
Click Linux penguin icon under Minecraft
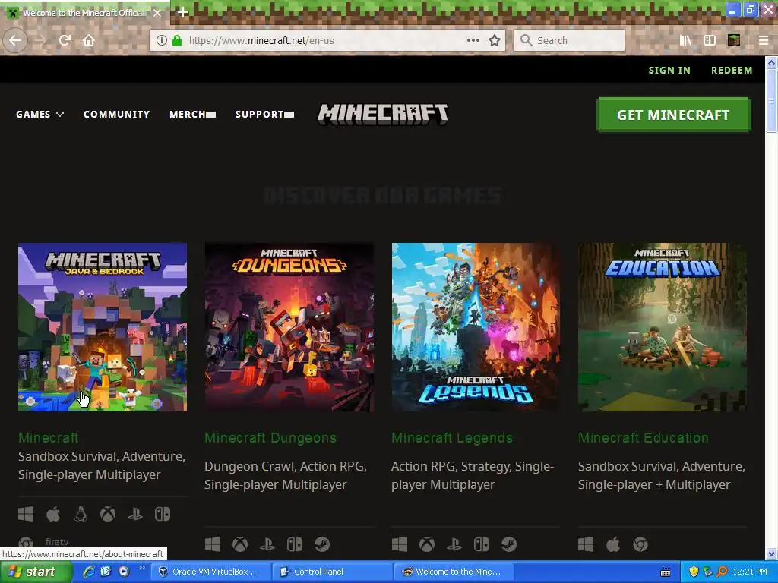(81, 514)
